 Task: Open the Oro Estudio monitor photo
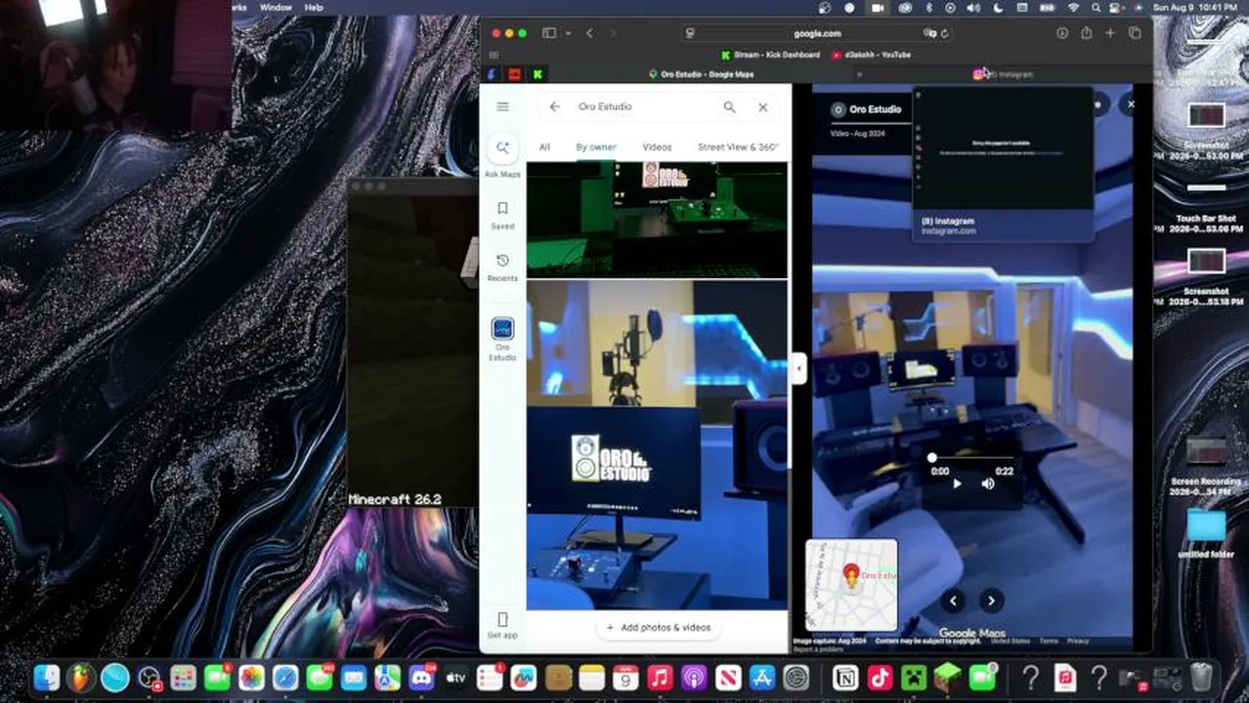click(657, 445)
